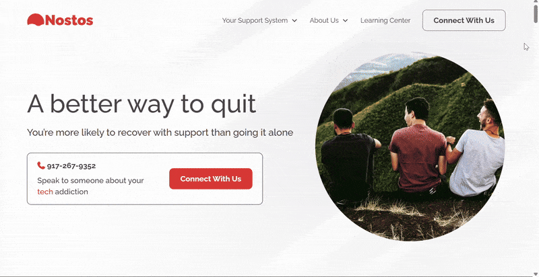Expand the chevron next to About Us

(x=345, y=21)
